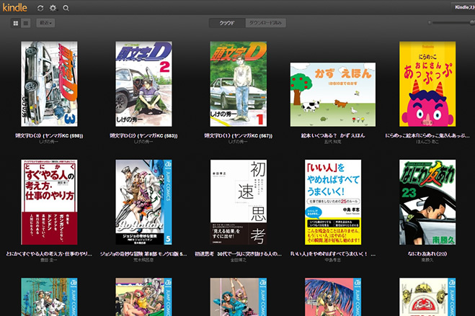The height and width of the screenshot is (316, 475).
Task: Click the Kindle logo
Action: [x=15, y=7]
